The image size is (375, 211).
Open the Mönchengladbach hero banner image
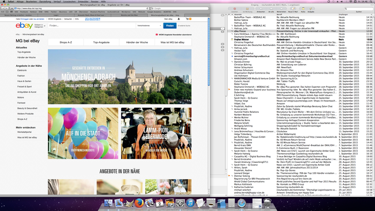click(x=120, y=77)
